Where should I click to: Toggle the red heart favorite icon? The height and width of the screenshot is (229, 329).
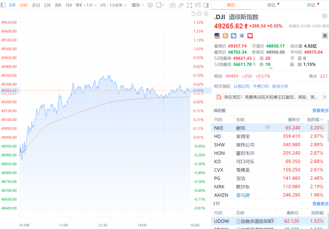click(x=250, y=35)
